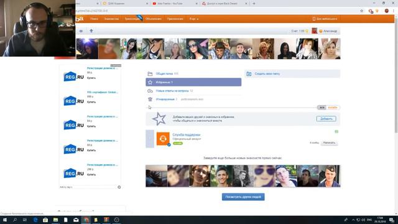This screenshot has height=224, width=398.
Task: Click the orange shield extension icon in Chrome
Action: [377, 11]
